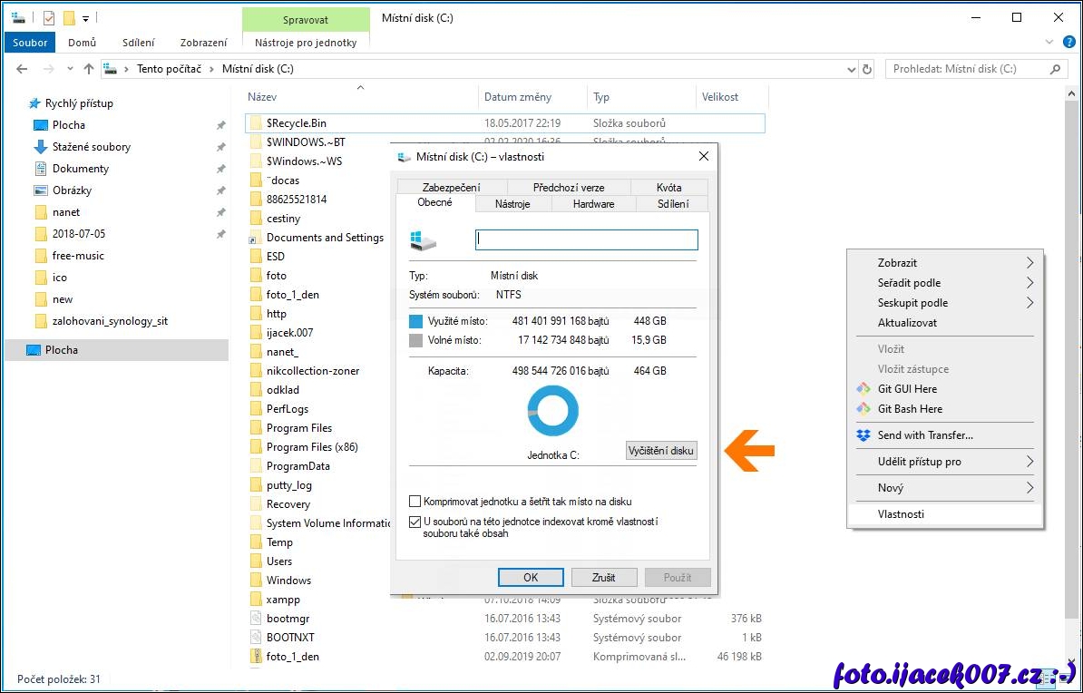The width and height of the screenshot is (1083, 693).
Task: Click the refresh icon beside address bar
Action: coord(867,69)
